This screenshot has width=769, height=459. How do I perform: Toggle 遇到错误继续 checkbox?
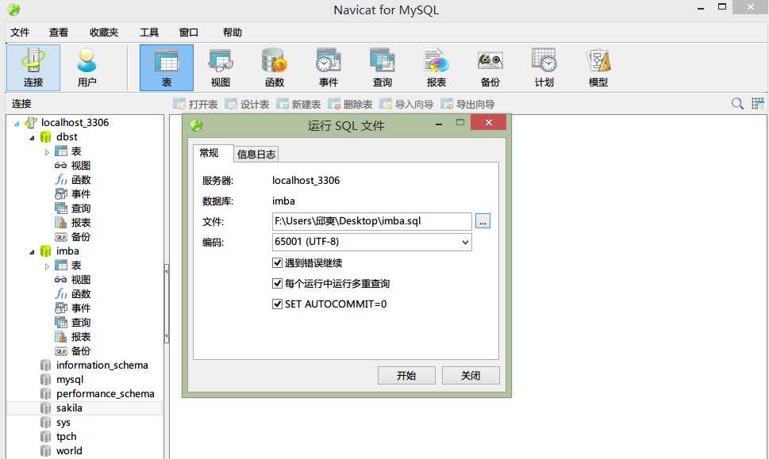coord(277,263)
